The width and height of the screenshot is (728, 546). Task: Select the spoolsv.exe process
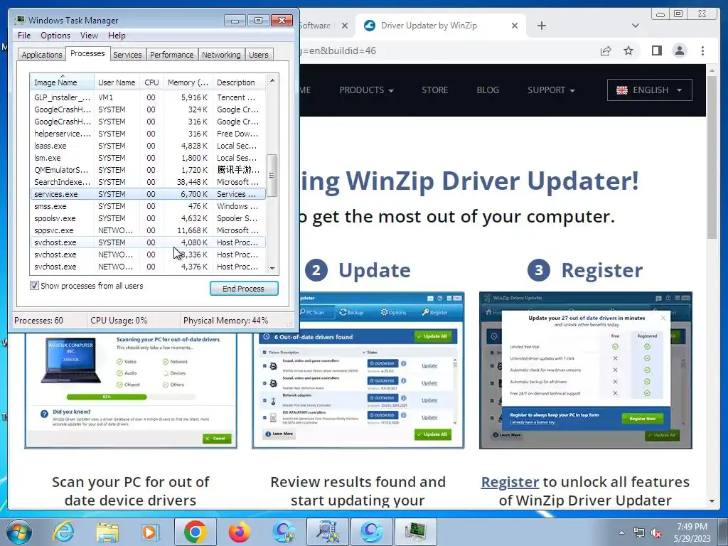point(148,218)
